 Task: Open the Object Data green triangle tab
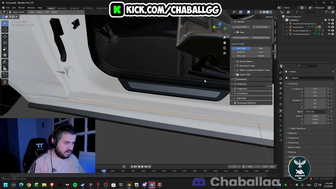click(x=281, y=135)
